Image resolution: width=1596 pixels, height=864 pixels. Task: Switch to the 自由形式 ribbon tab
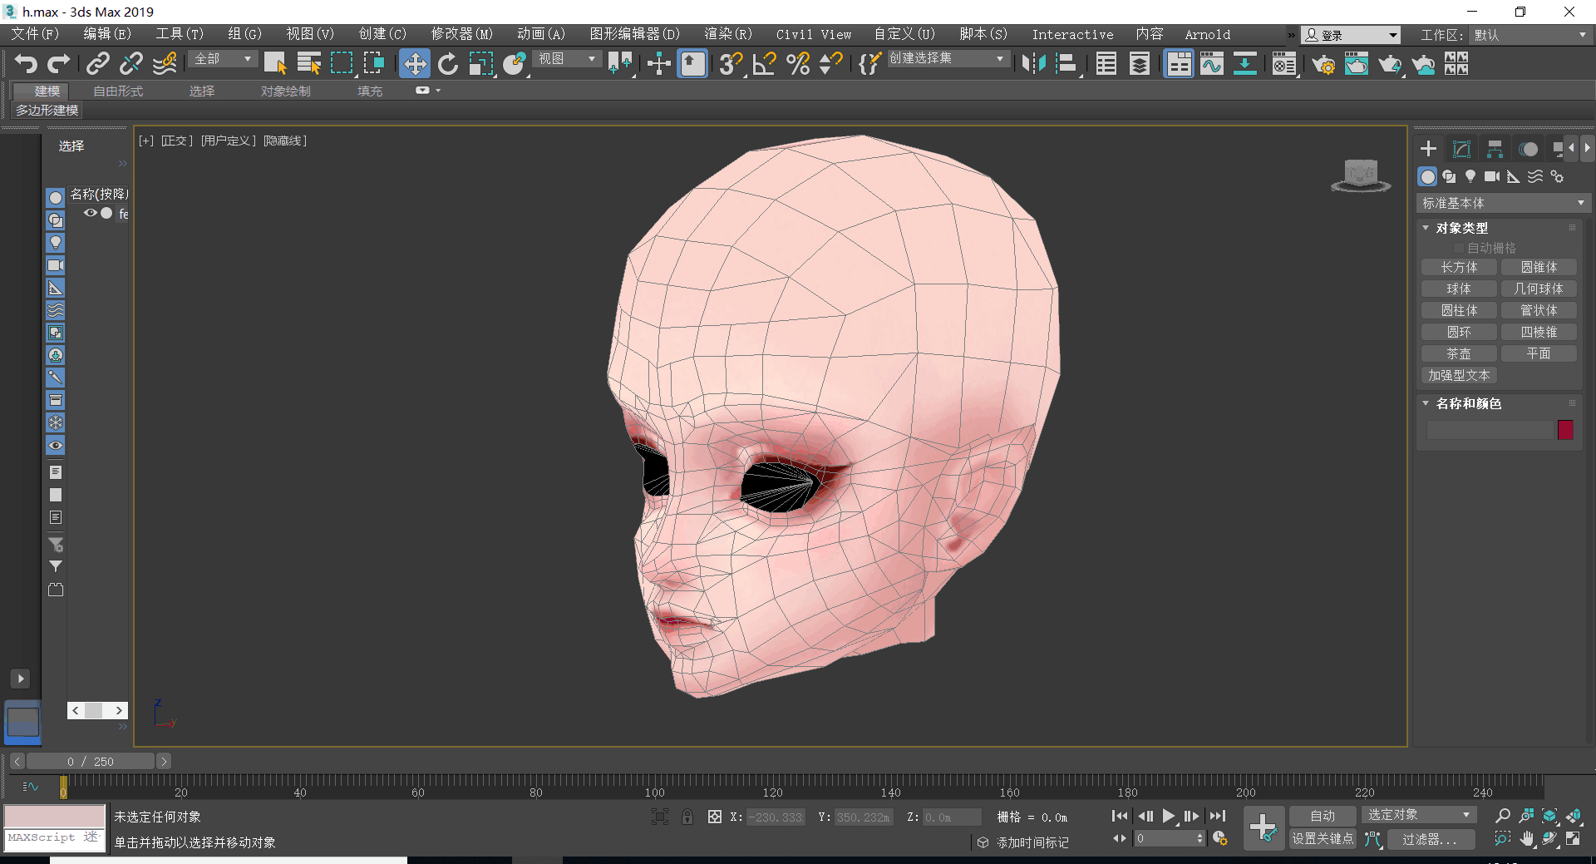pos(118,91)
